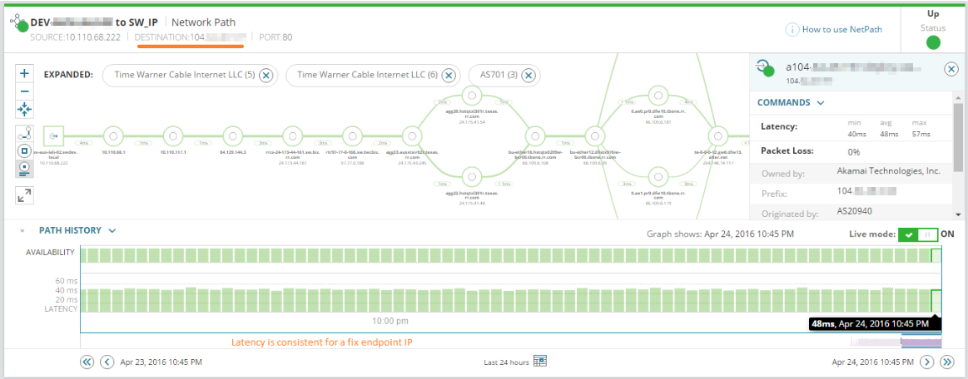Close the a104 node details panel
968x379 pixels.
(x=951, y=69)
